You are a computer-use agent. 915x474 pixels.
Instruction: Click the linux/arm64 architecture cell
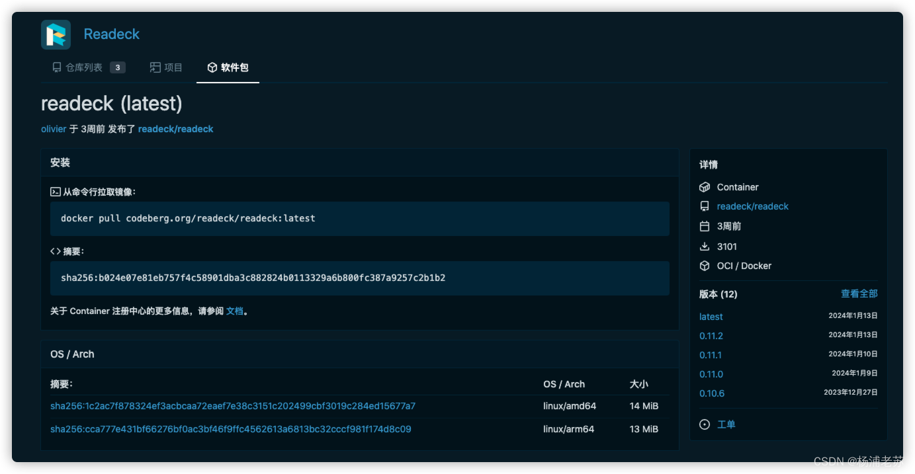click(569, 429)
